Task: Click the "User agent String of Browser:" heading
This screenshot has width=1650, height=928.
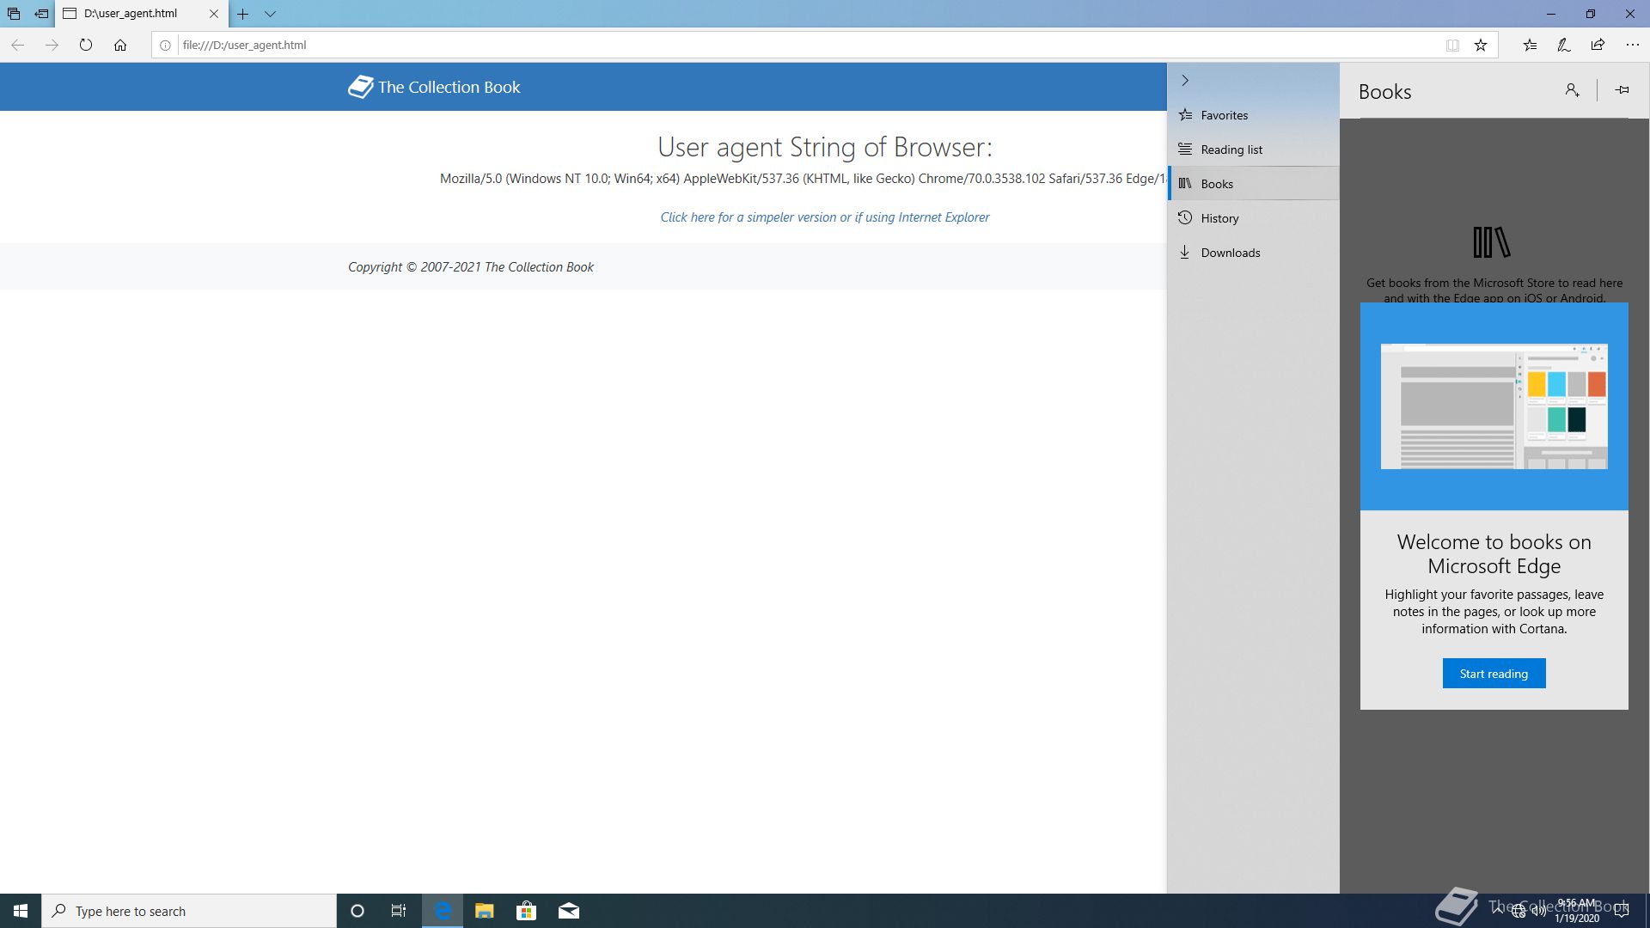Action: 824,147
